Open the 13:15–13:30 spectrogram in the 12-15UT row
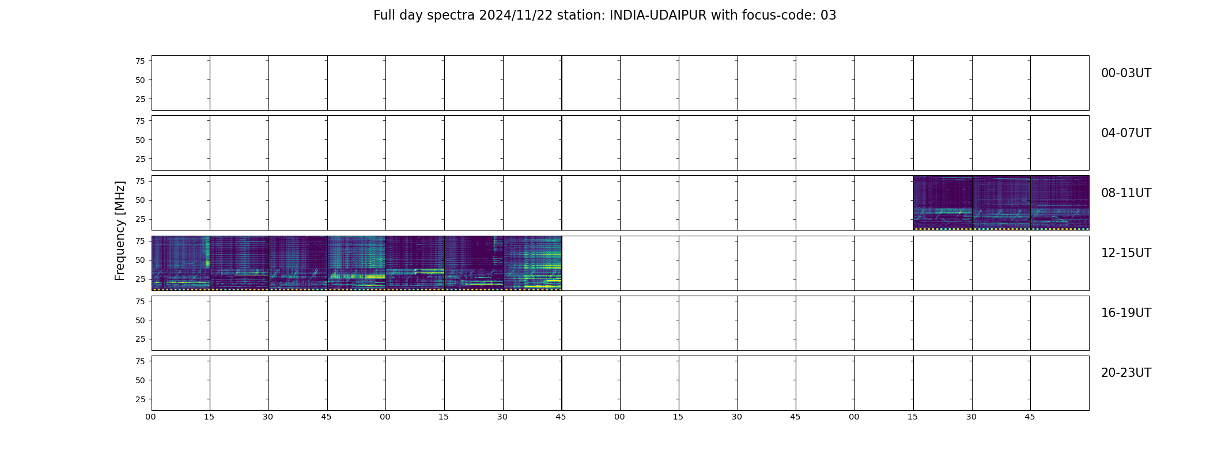This screenshot has height=461, width=1210. 474,263
